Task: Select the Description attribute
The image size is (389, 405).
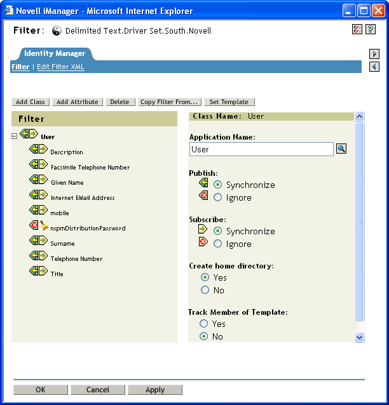Action: point(67,152)
